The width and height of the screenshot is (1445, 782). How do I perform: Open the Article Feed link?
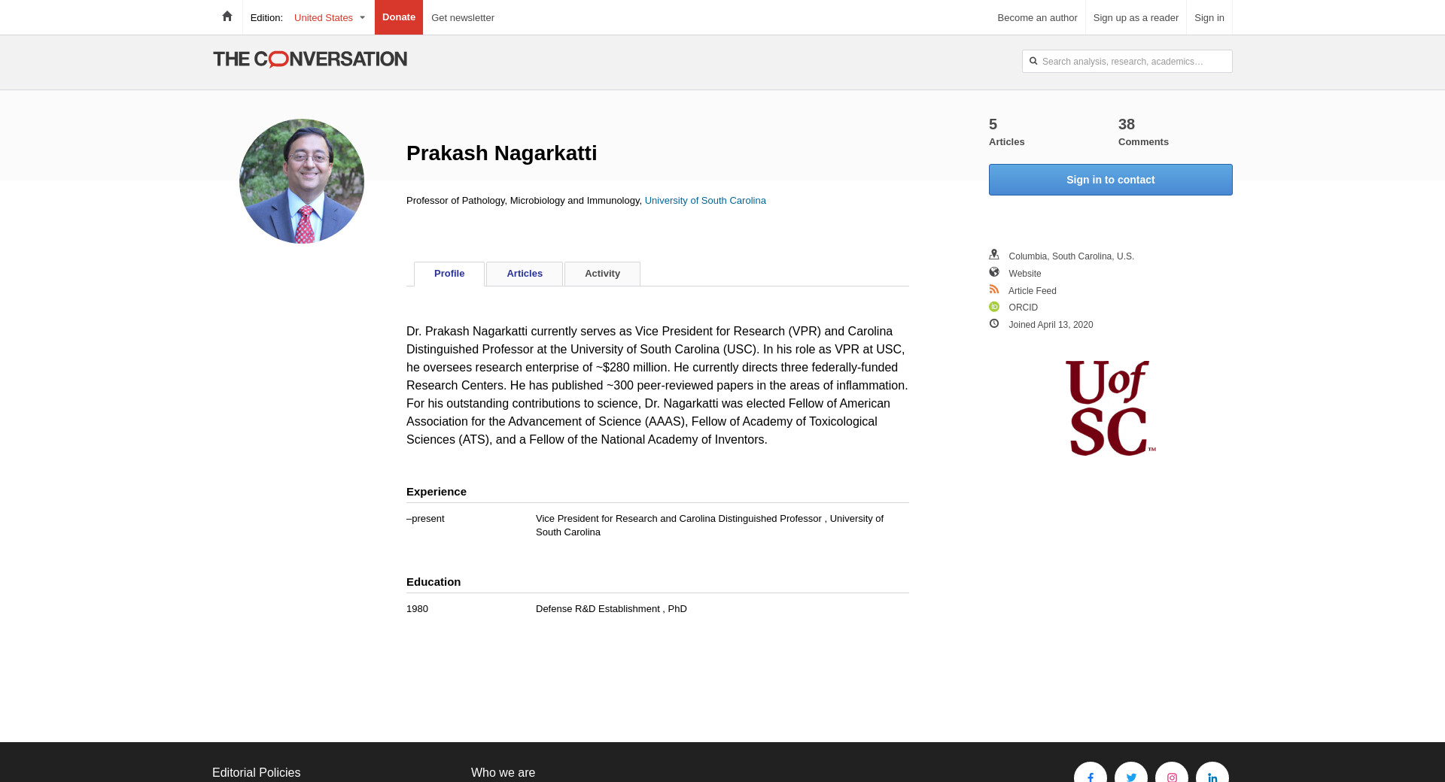pos(1033,291)
